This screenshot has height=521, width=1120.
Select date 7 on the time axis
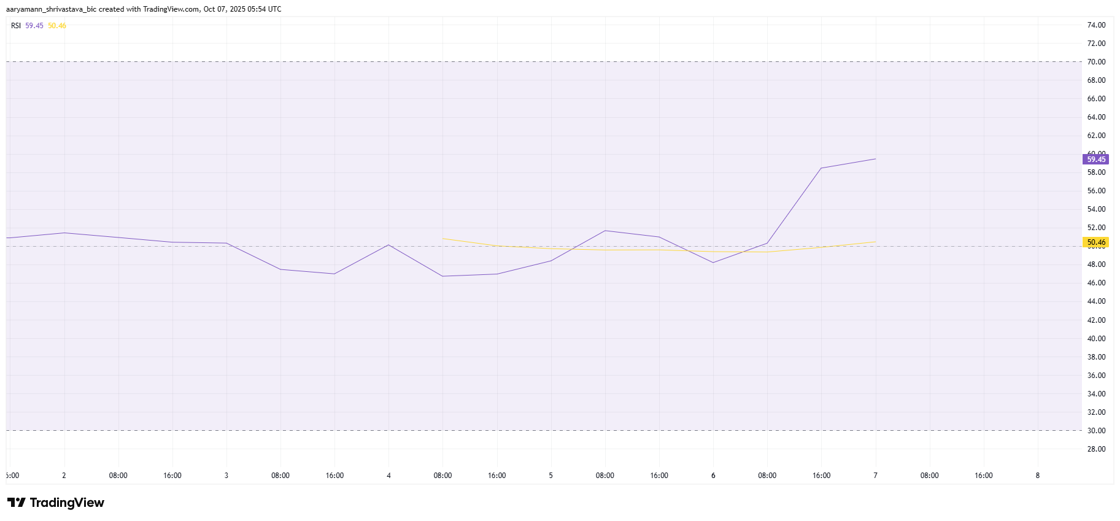(x=875, y=476)
